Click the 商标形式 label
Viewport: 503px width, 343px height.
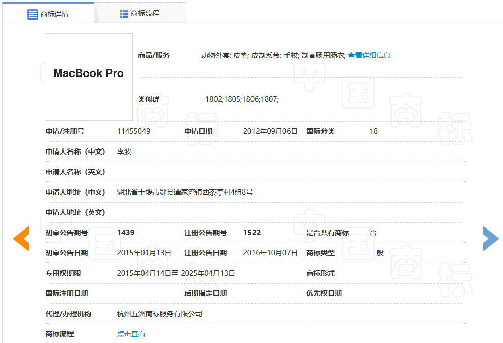pos(320,273)
